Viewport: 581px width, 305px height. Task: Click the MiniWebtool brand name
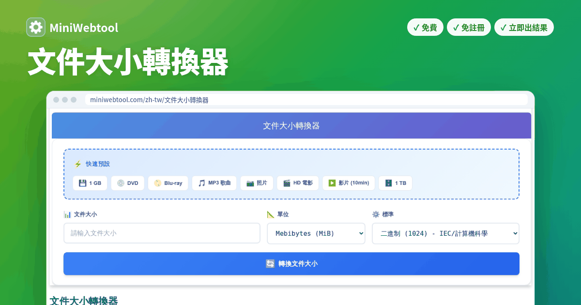(x=84, y=28)
